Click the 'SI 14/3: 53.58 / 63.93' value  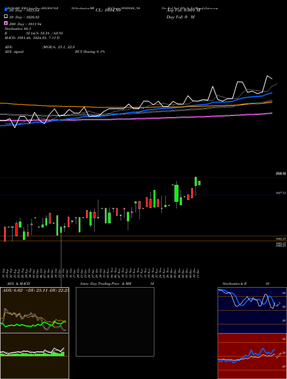(44, 33)
